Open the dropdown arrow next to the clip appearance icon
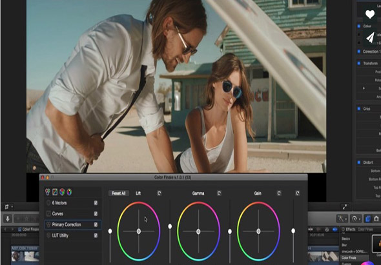 12,207
